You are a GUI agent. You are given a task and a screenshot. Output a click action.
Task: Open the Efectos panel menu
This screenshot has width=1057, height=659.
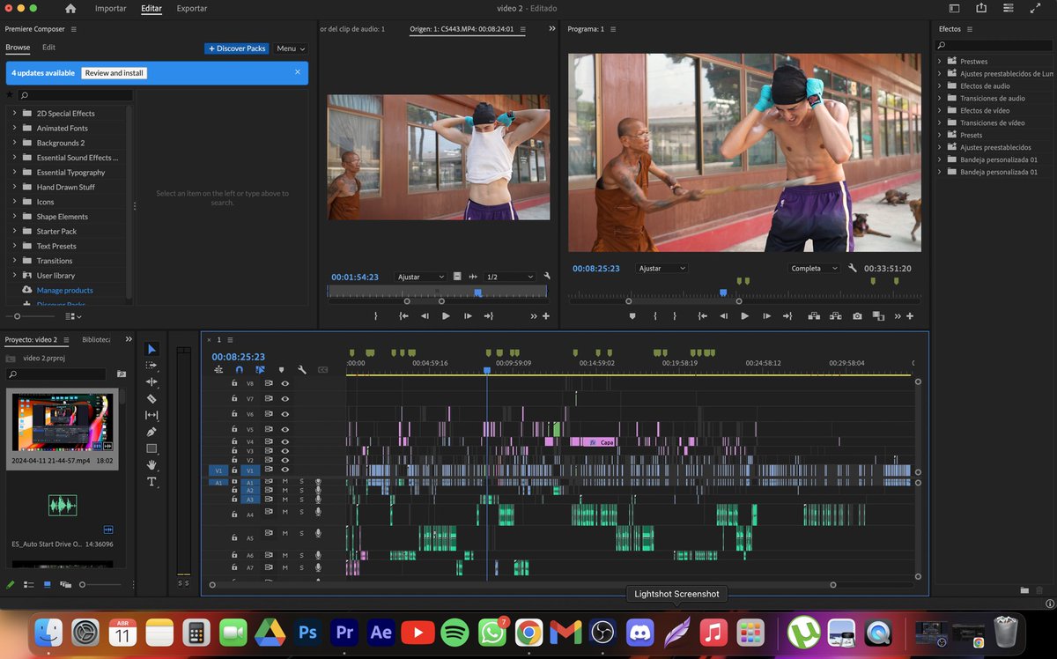coord(969,29)
